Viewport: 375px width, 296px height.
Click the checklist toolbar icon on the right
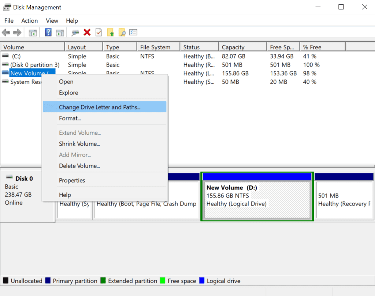click(133, 32)
